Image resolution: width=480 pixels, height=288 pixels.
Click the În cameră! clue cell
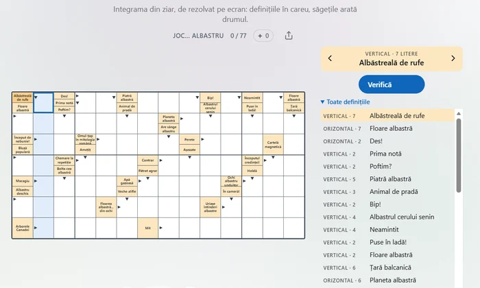231,191
